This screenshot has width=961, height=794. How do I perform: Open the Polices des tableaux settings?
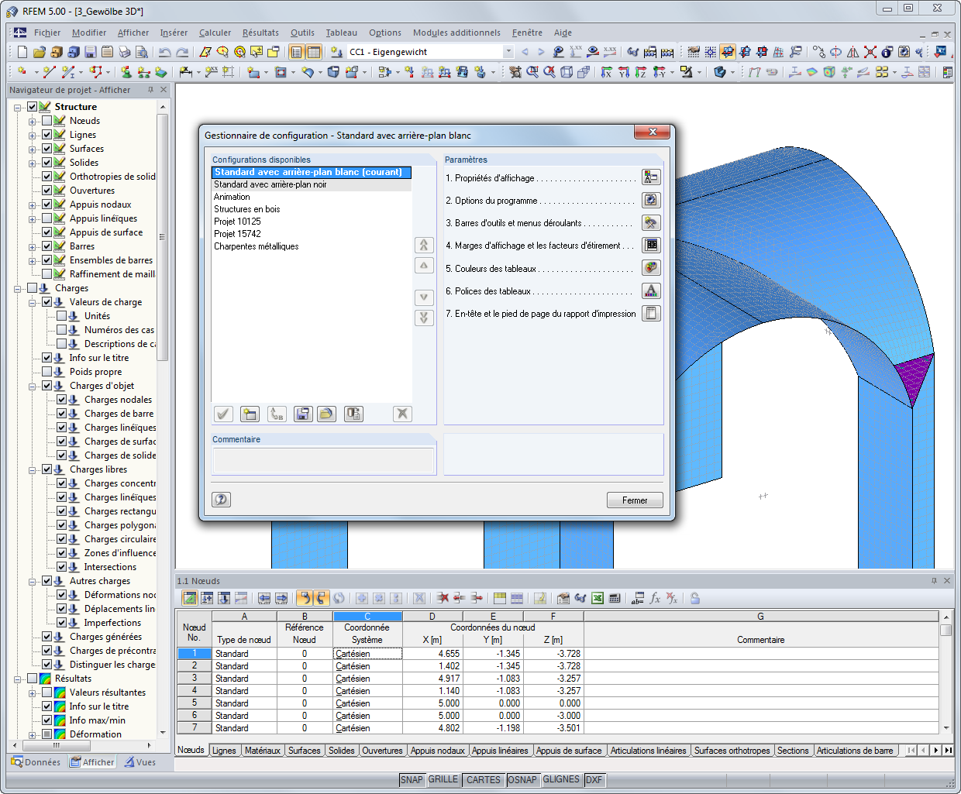pos(651,290)
